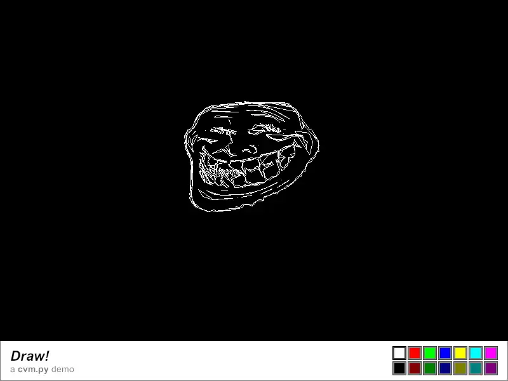
Task: Click the "a cvm.py demo" subtitle
Action: [42, 370]
